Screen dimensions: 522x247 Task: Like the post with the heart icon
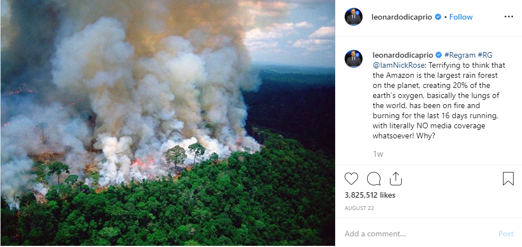(351, 179)
